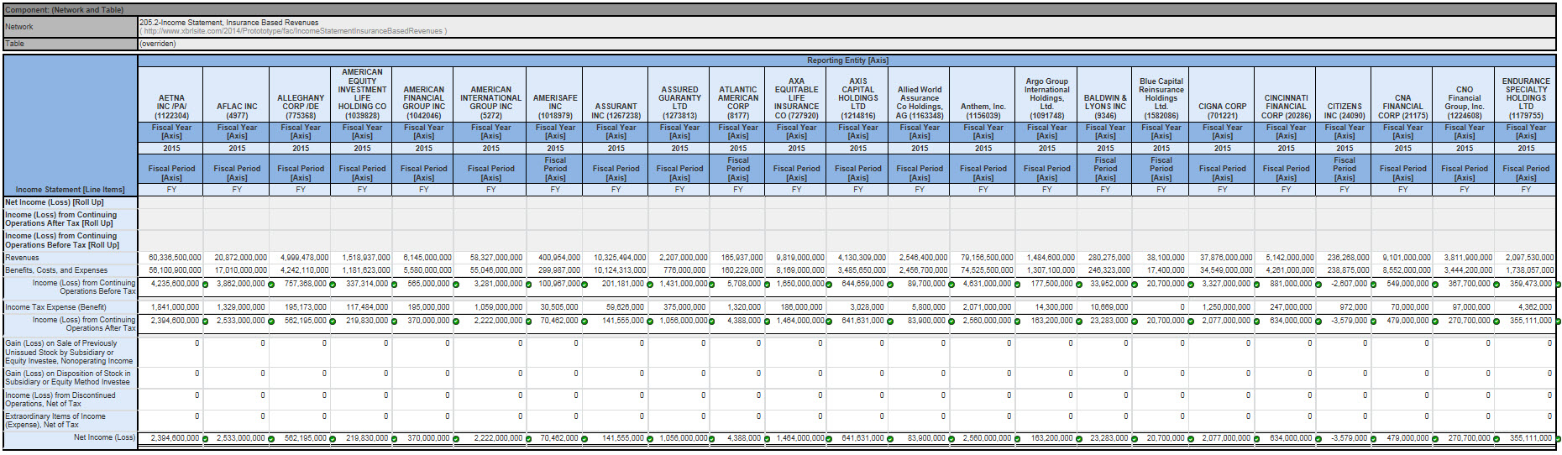The width and height of the screenshot is (1562, 455).
Task: Click Net Income (Loss) row check beside 163,200,000
Action: 1079,439
